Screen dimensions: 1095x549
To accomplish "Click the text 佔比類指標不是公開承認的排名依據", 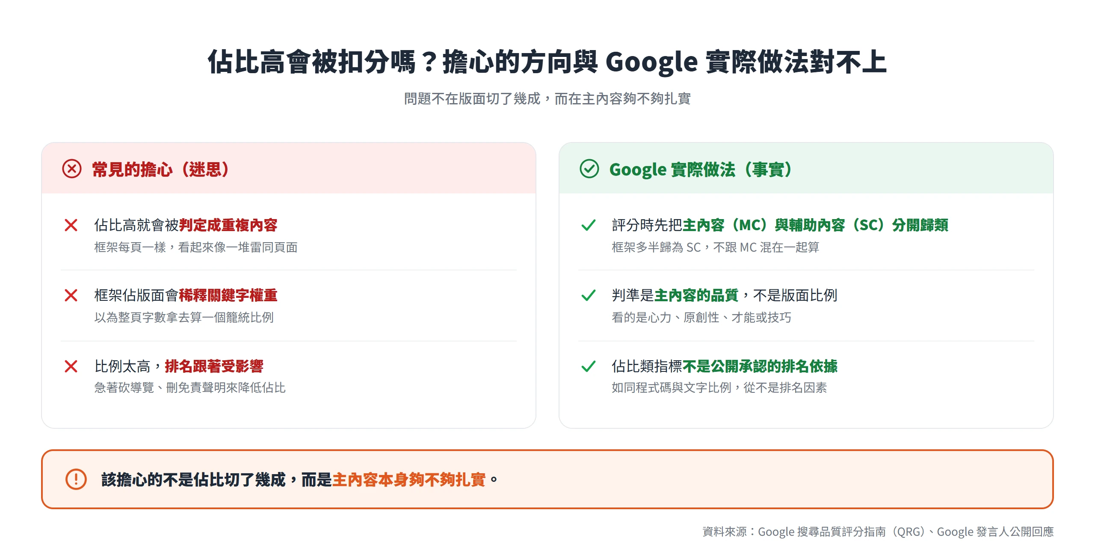I will 725,366.
